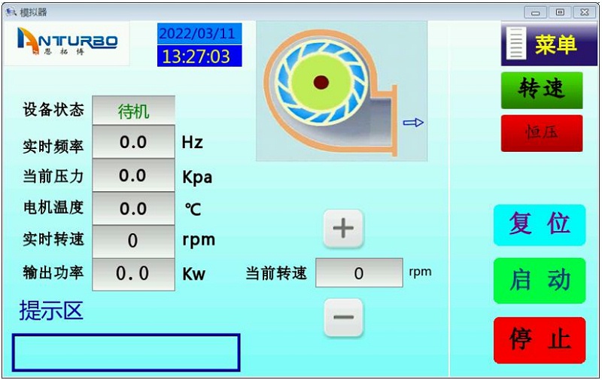Click the simulator icon in title bar
The image size is (602, 380).
pyautogui.click(x=11, y=11)
